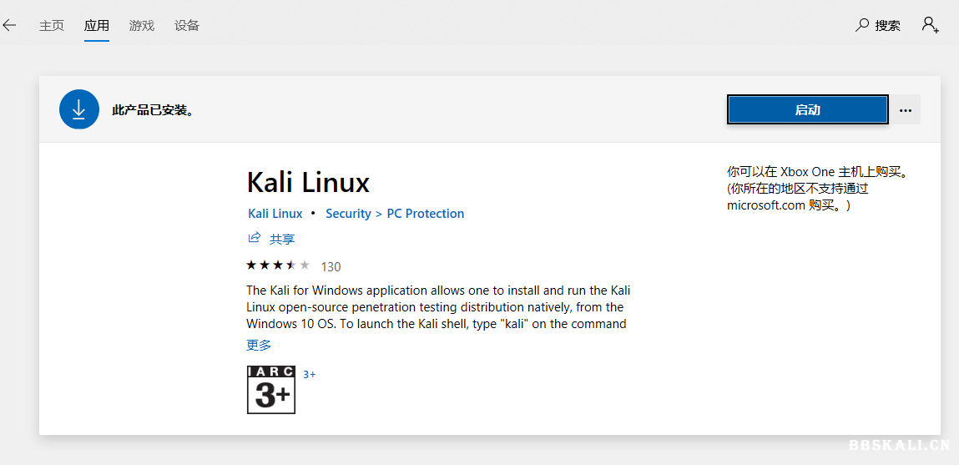
Task: Switch to the 主页 tab
Action: [x=52, y=25]
